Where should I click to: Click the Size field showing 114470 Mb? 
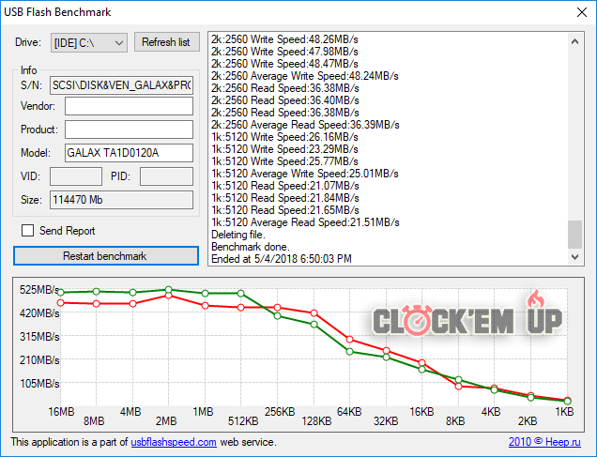(120, 199)
